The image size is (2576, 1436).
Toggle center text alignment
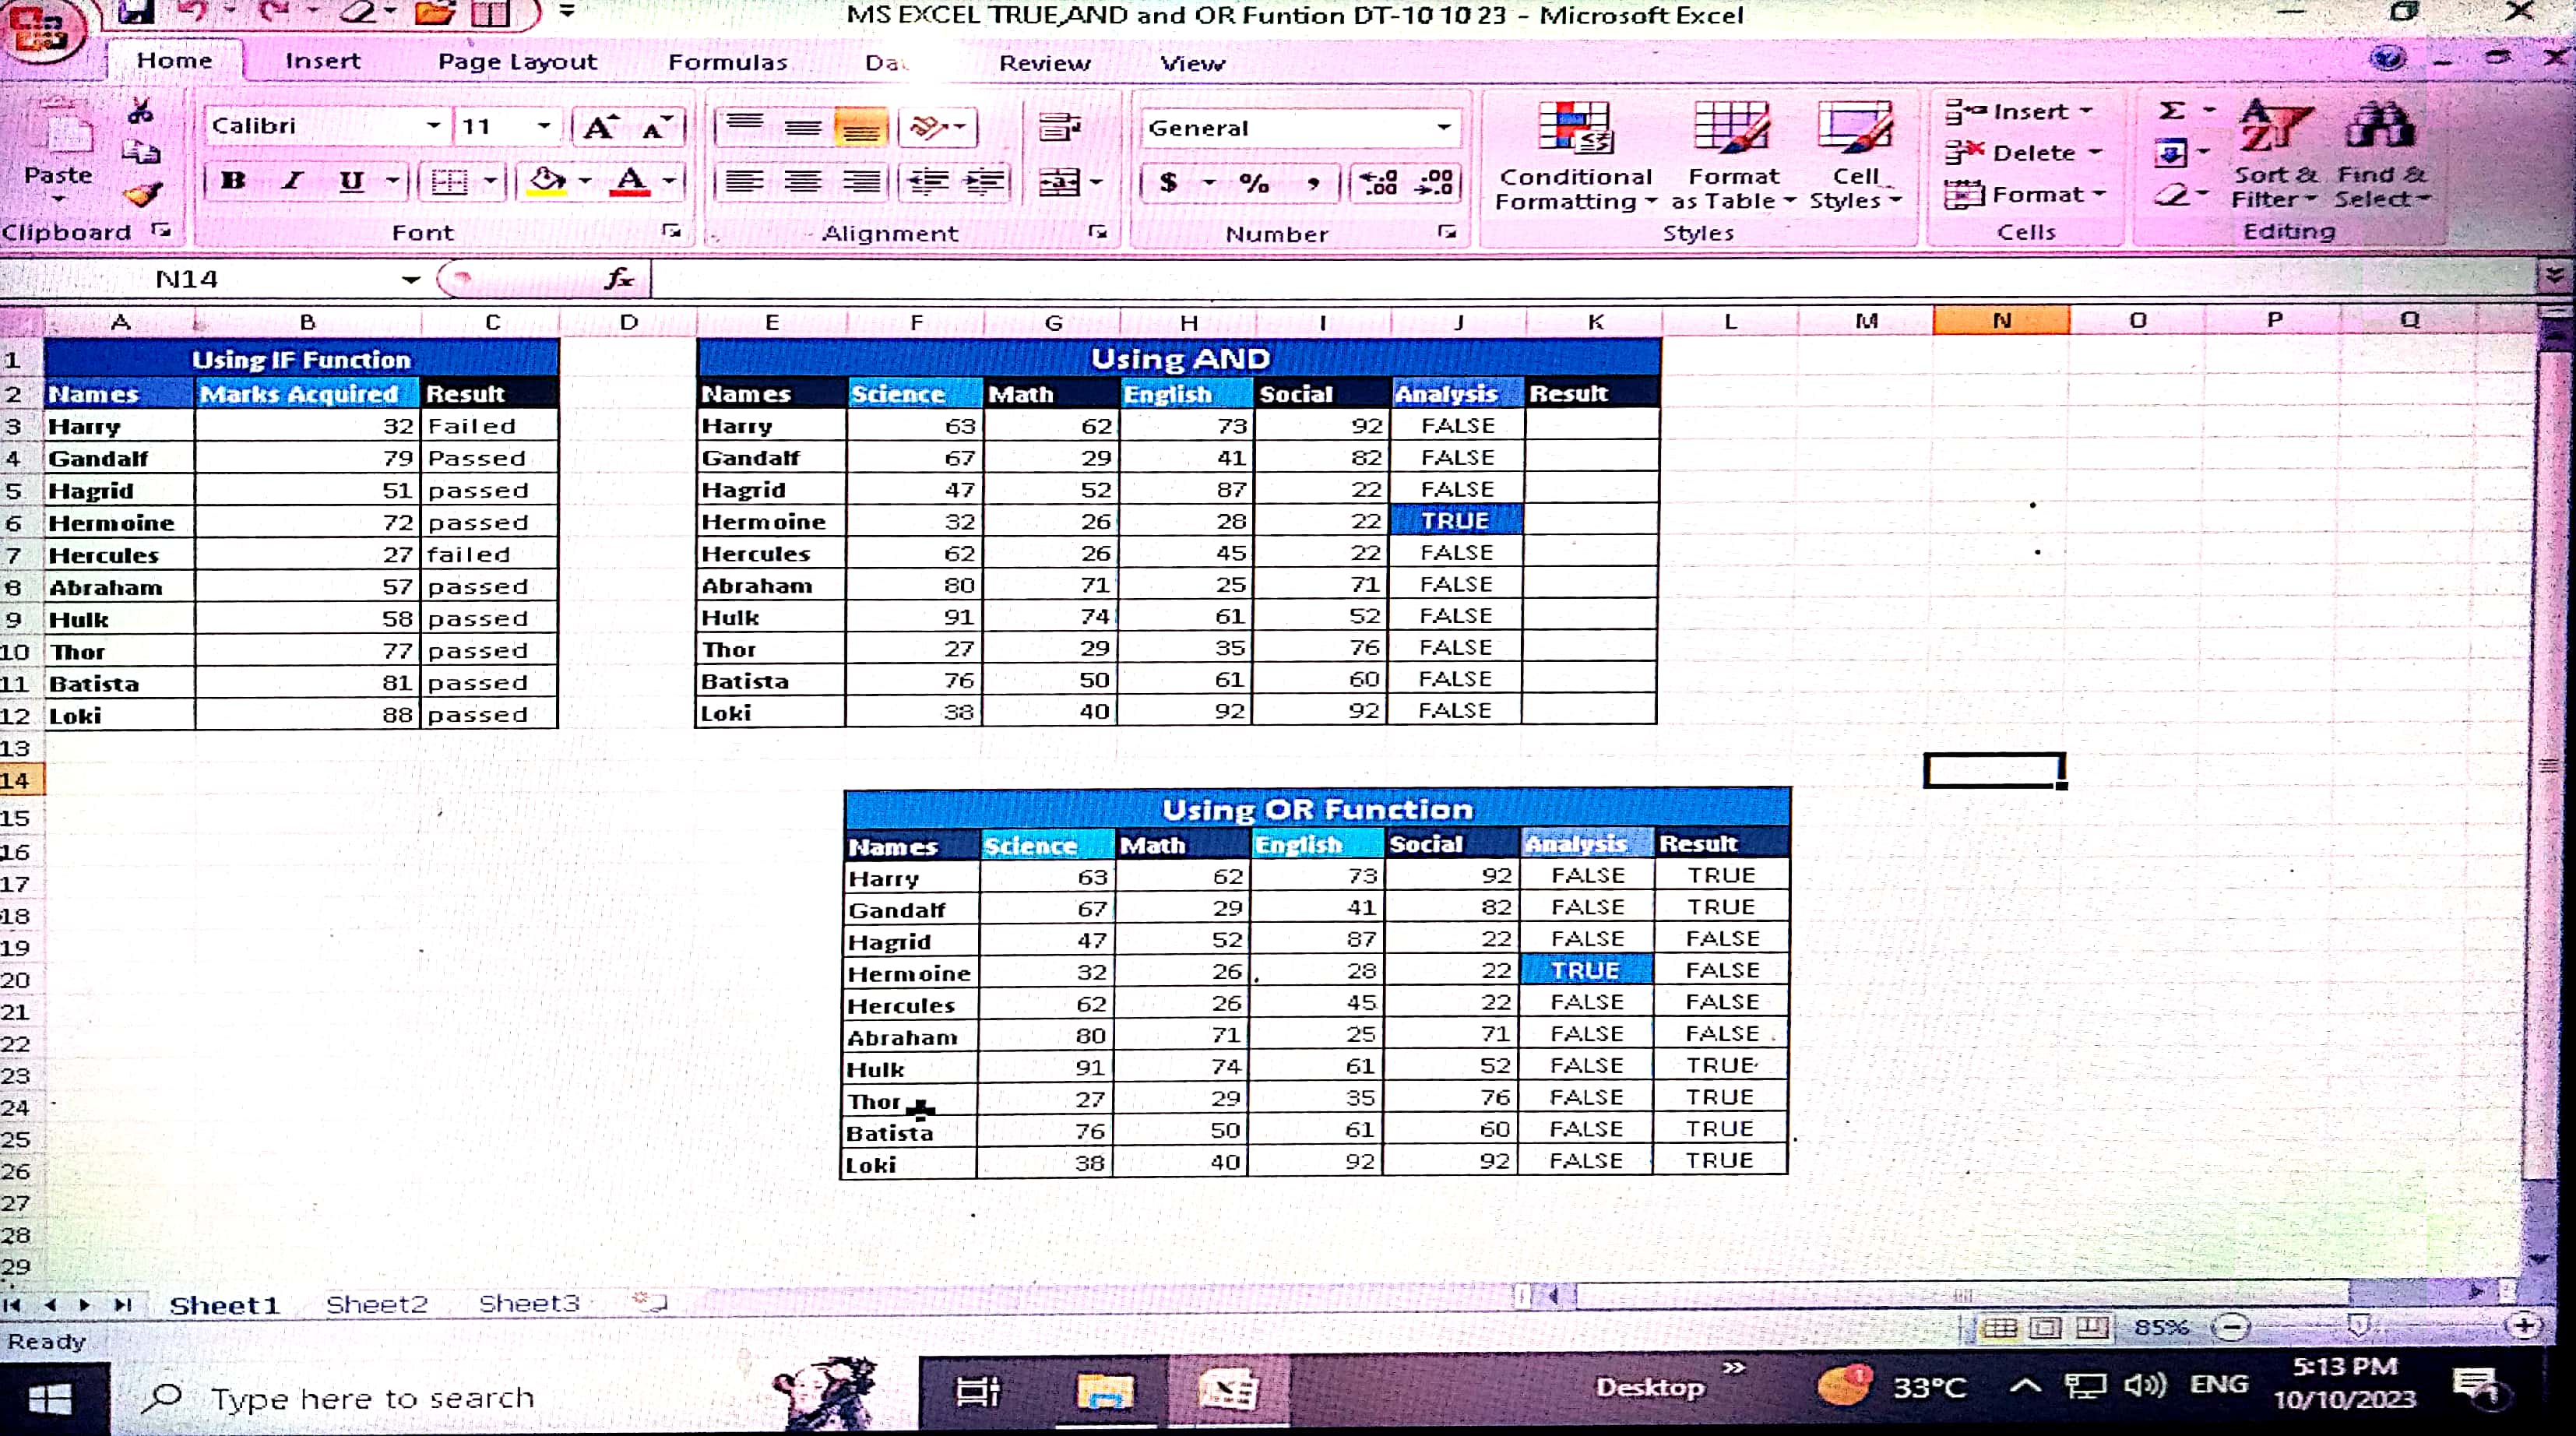[x=802, y=182]
